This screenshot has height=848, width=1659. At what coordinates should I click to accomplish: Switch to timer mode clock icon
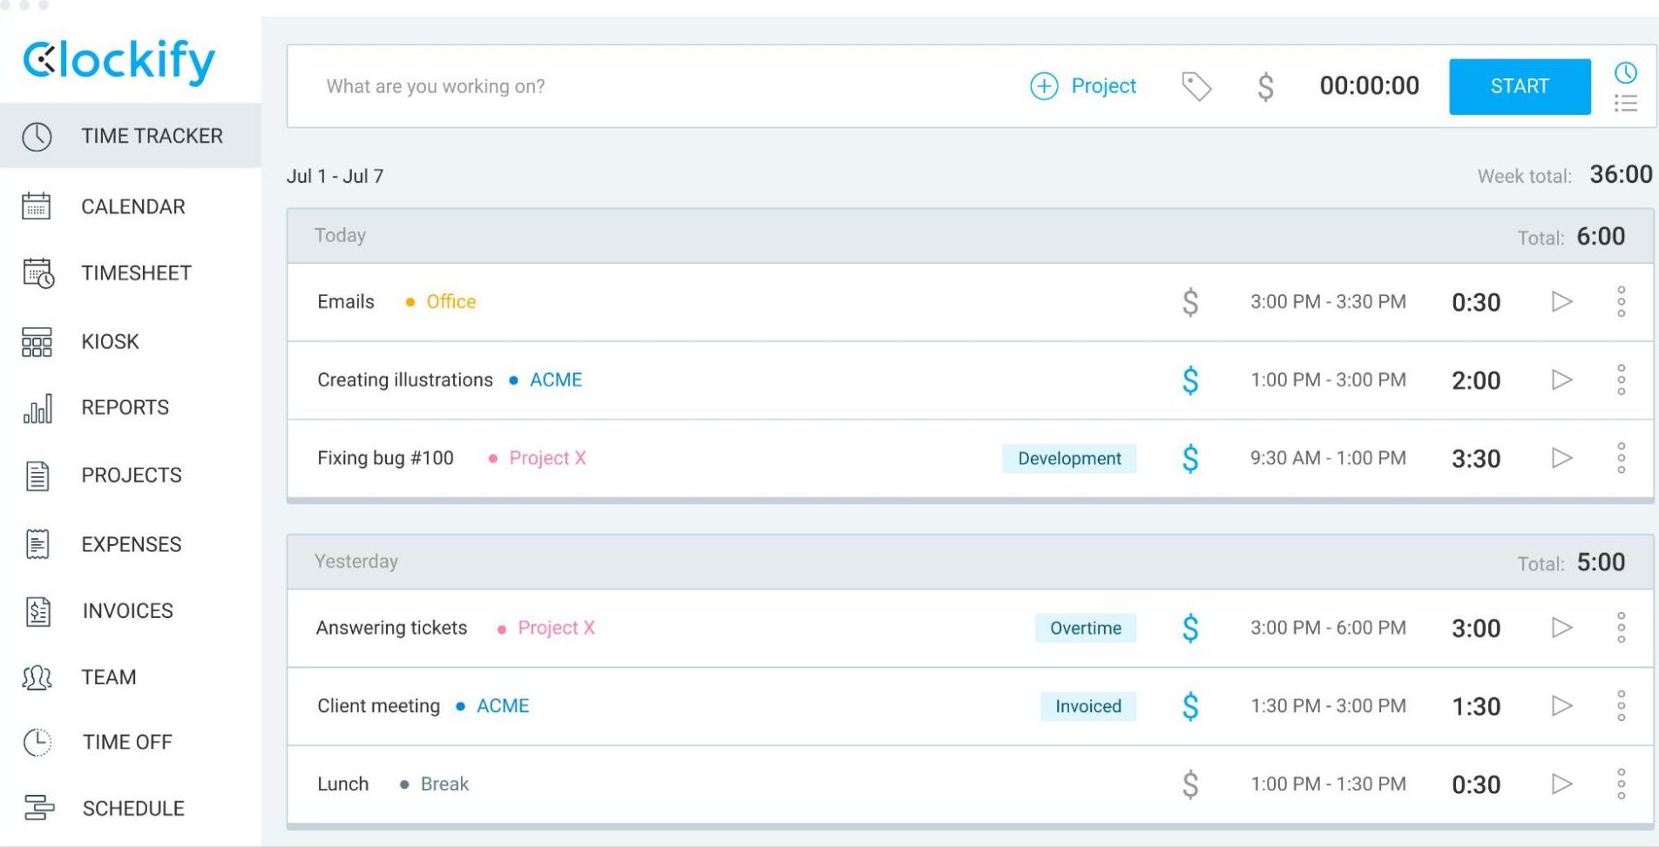(x=1625, y=72)
